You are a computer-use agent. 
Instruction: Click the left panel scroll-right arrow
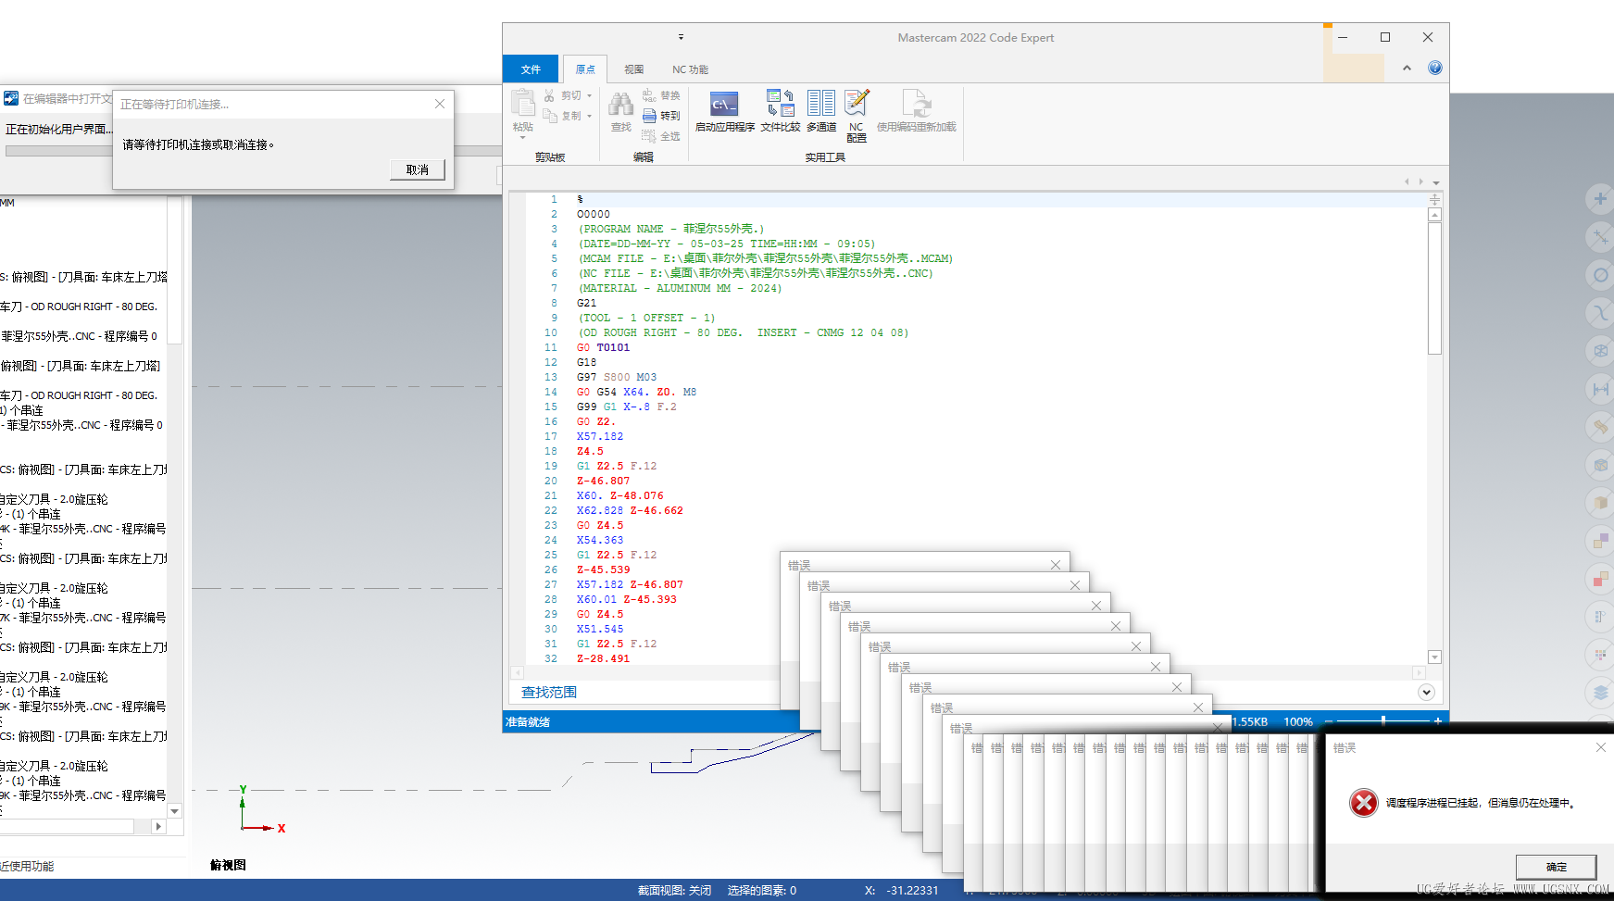[158, 826]
